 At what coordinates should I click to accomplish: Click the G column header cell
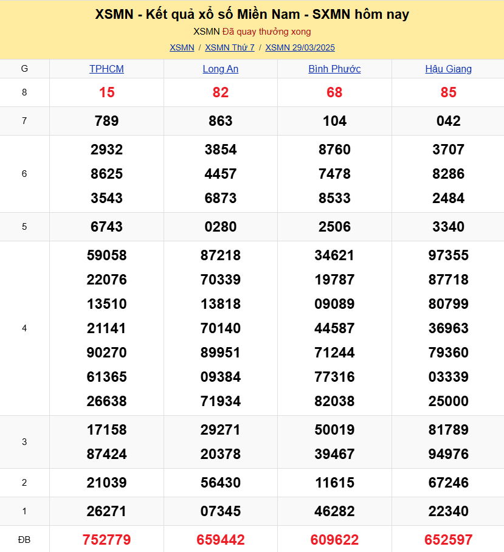click(x=24, y=69)
